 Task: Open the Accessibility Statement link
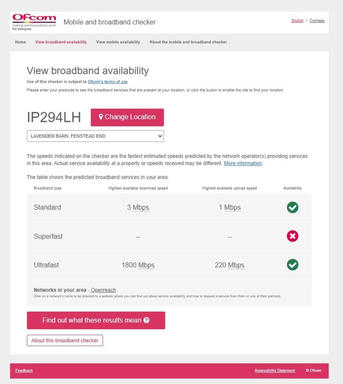coord(274,370)
